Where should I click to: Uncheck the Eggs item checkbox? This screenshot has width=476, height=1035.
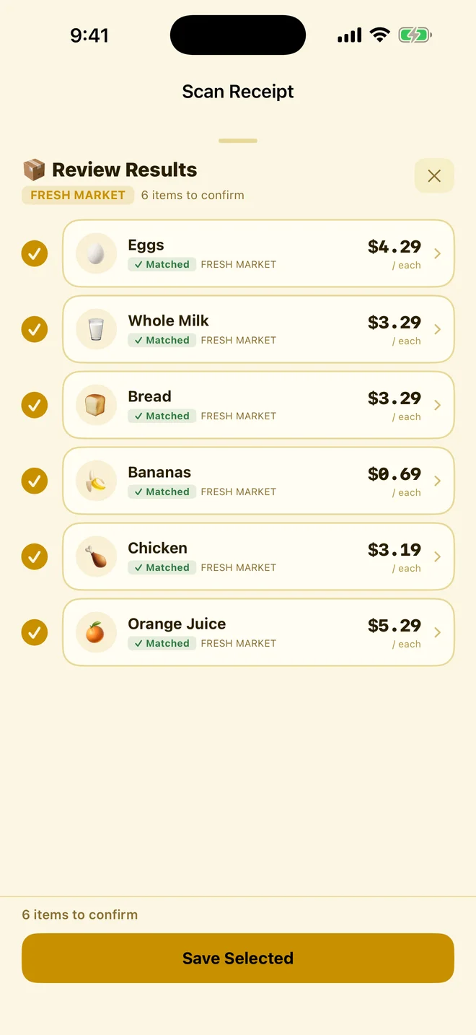pyautogui.click(x=35, y=253)
